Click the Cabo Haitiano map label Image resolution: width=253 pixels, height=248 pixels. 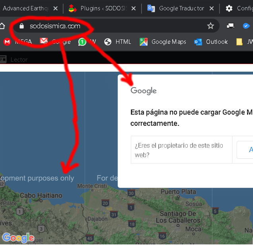point(41,195)
